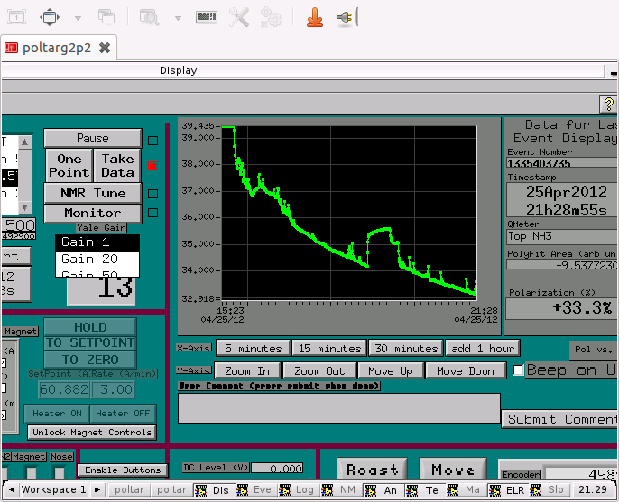Click the TO ZERO magnet button
619x502 pixels.
click(x=90, y=360)
